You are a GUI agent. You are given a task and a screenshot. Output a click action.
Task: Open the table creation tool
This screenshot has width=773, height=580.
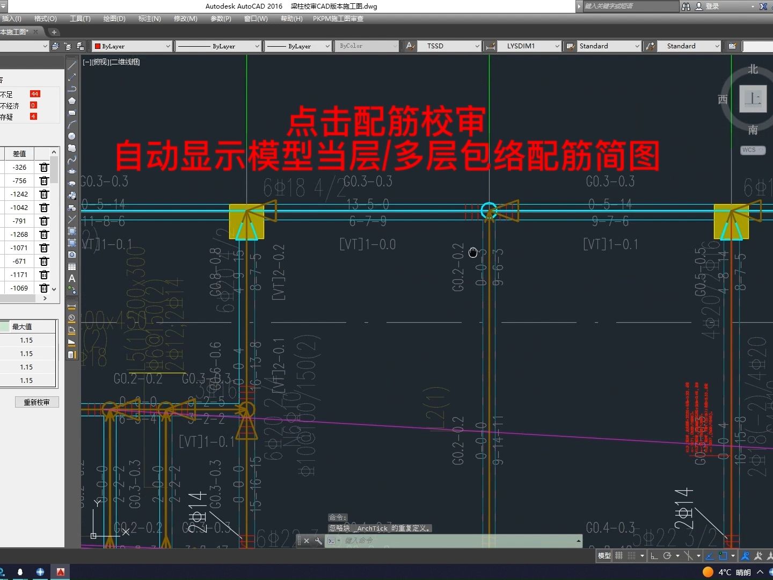tap(71, 266)
